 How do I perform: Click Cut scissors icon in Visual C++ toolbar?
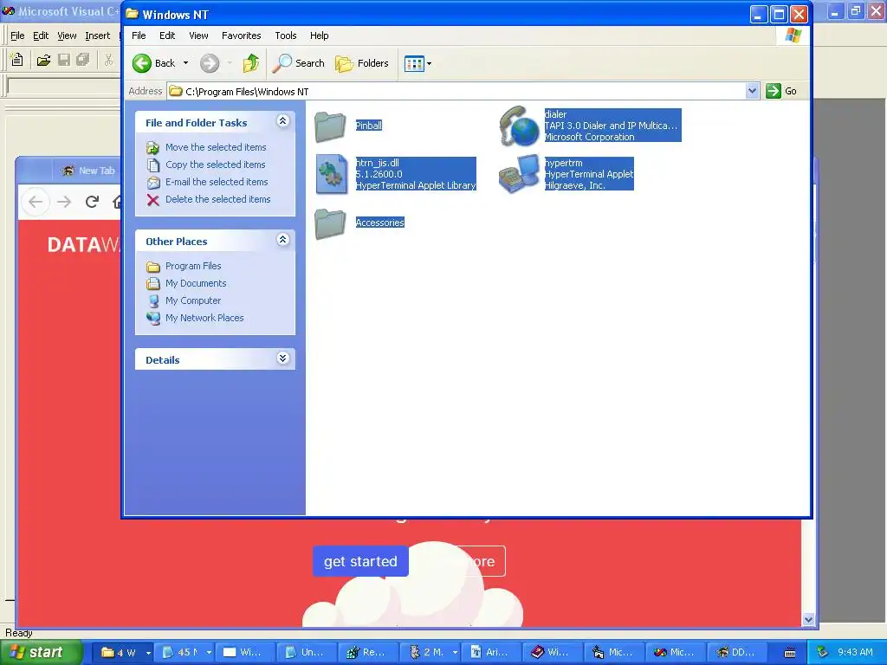[x=108, y=60]
